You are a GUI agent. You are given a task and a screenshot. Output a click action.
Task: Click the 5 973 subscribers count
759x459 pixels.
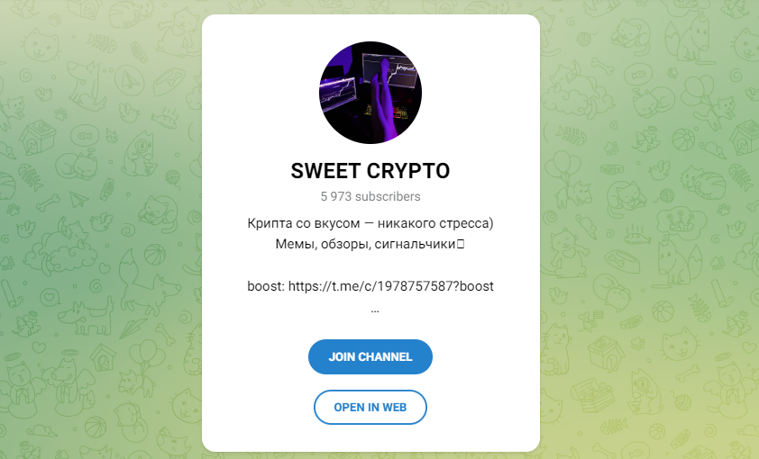pyautogui.click(x=370, y=196)
